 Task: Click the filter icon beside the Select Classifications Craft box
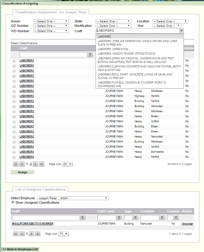point(90,55)
